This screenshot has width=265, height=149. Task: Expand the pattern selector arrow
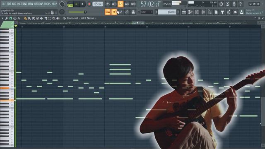click(156, 12)
